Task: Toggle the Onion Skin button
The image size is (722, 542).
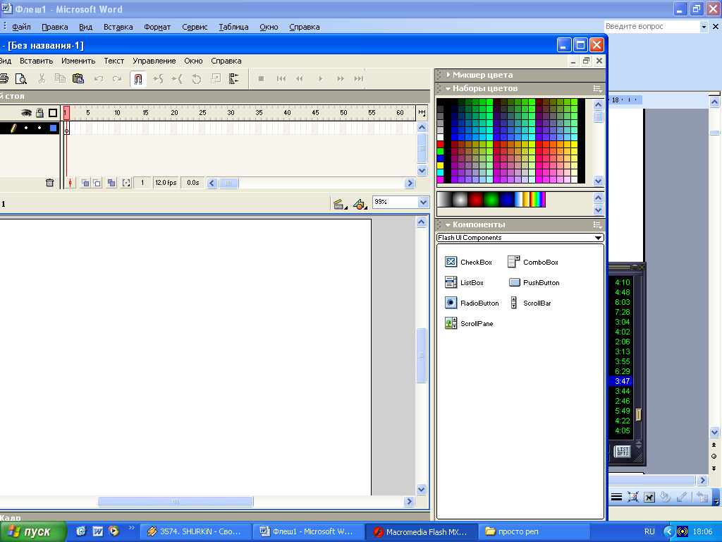Action: 85,183
